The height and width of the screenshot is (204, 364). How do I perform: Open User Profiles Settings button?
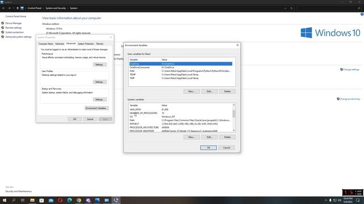click(x=100, y=82)
